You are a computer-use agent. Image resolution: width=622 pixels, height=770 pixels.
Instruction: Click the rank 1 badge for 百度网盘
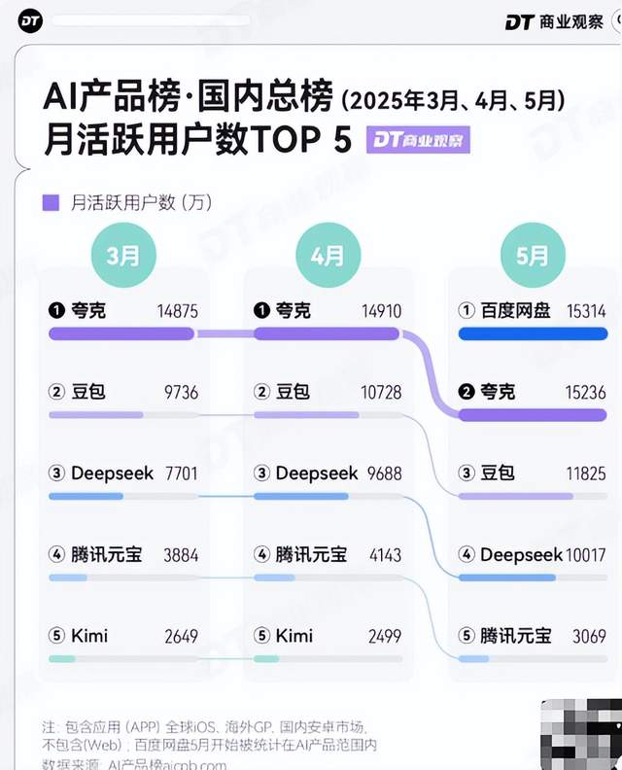466,311
